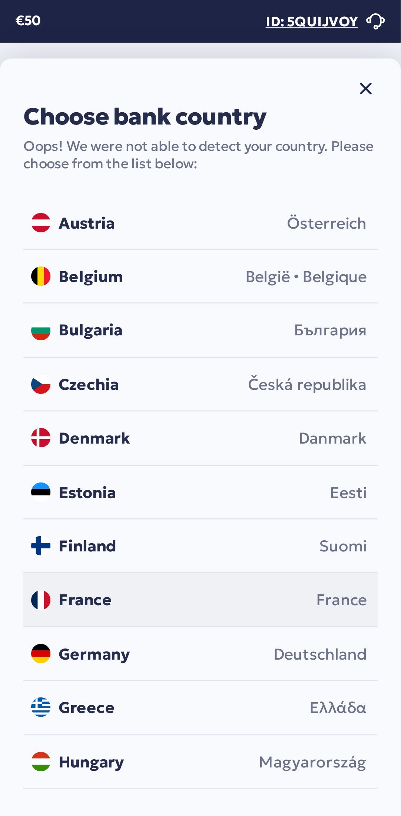Click the Estonia flag icon
Viewport: 401px width, 816px height.
tap(41, 492)
